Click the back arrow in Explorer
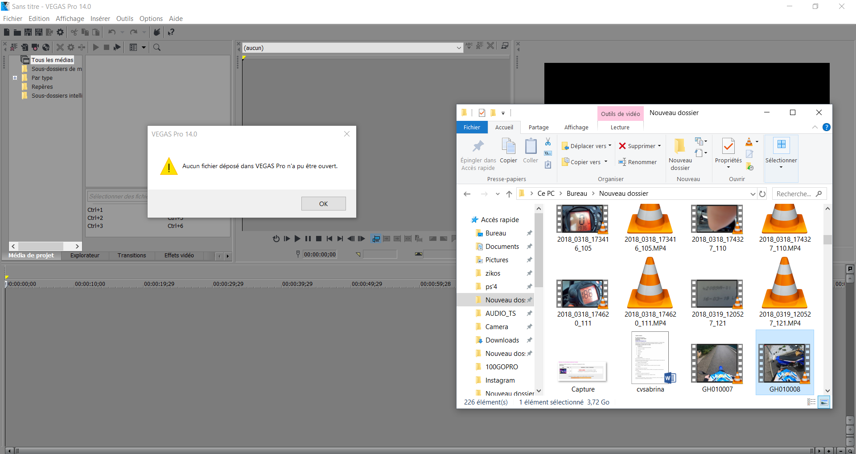Image resolution: width=856 pixels, height=454 pixels. pyautogui.click(x=467, y=194)
